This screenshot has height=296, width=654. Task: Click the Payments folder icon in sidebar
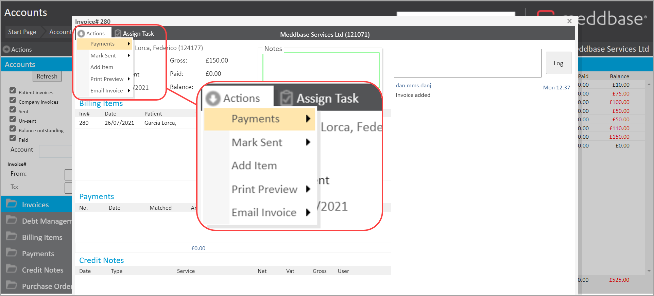coord(12,253)
